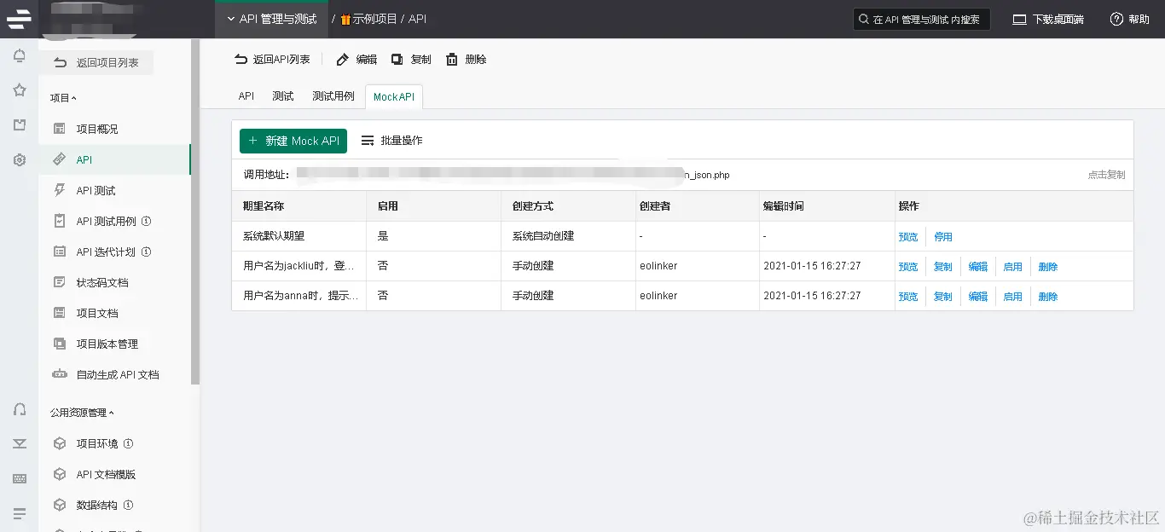Click the info icon beside 项目环境
Viewport: 1165px width, 532px height.
[x=128, y=443]
